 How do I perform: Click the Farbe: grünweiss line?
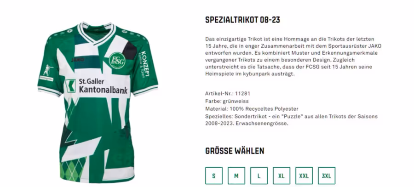227,101
